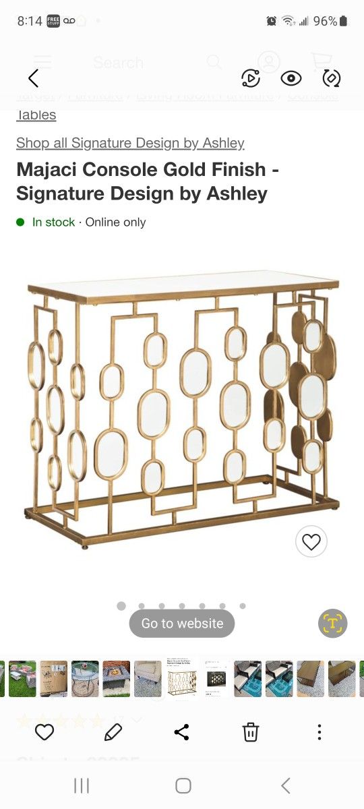Tap the trash delete icon
This screenshot has height=809, width=364.
point(250,731)
